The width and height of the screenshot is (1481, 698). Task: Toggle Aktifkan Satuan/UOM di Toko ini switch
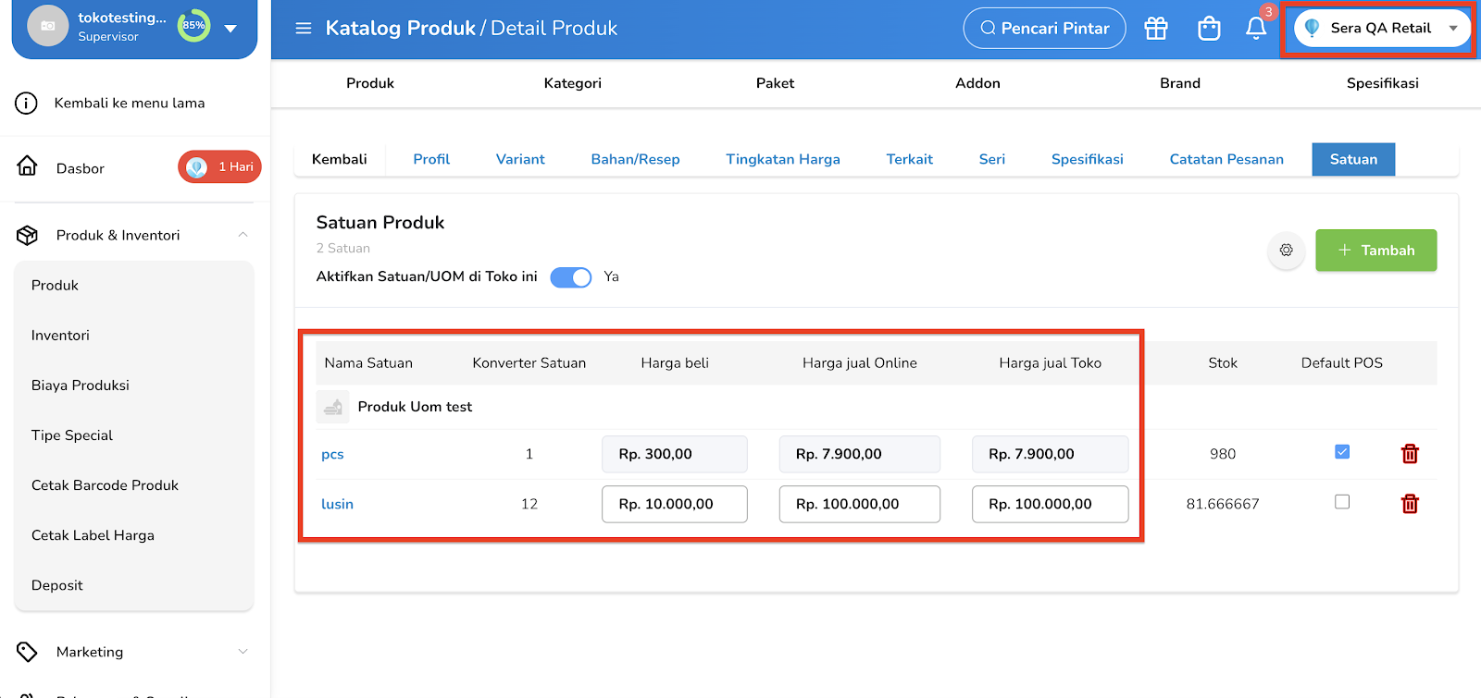571,277
